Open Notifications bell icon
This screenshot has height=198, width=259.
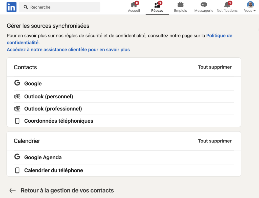tap(227, 5)
